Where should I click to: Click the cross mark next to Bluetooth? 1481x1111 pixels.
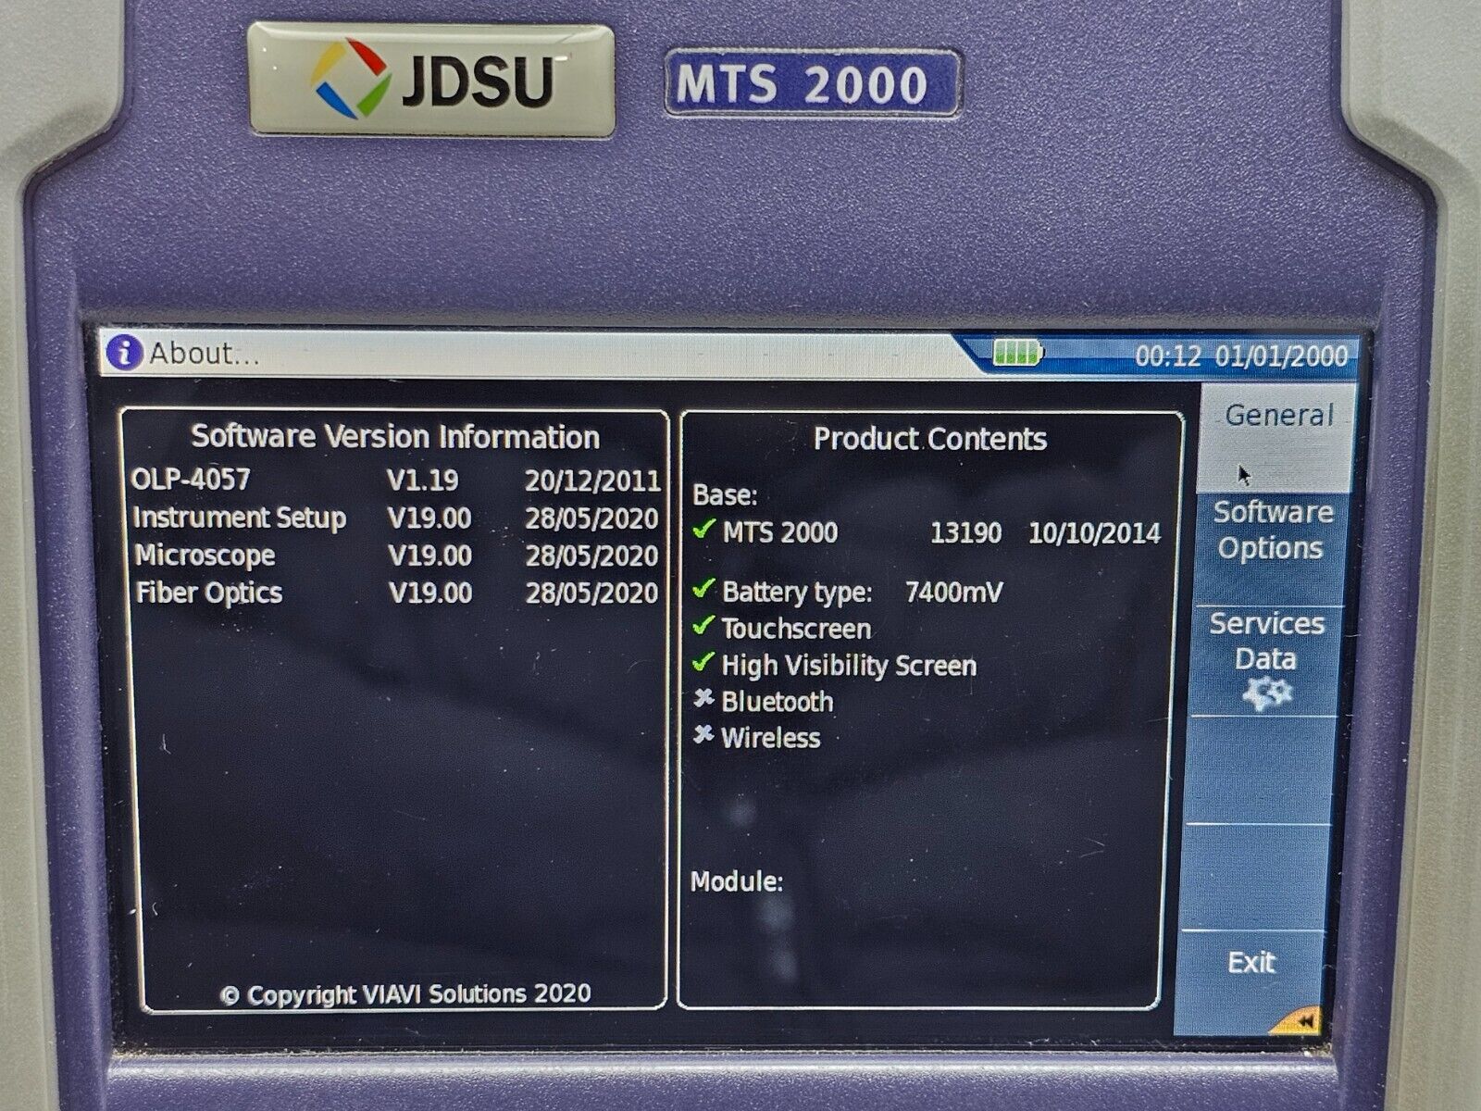click(703, 699)
